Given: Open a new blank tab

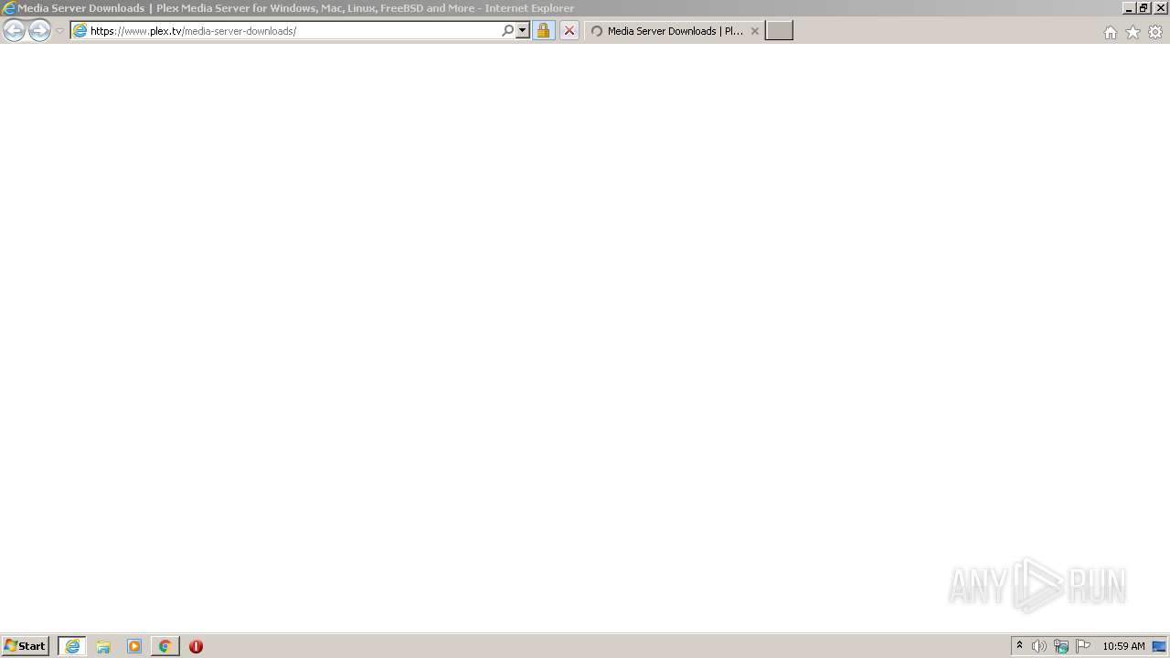Looking at the screenshot, I should pos(779,31).
